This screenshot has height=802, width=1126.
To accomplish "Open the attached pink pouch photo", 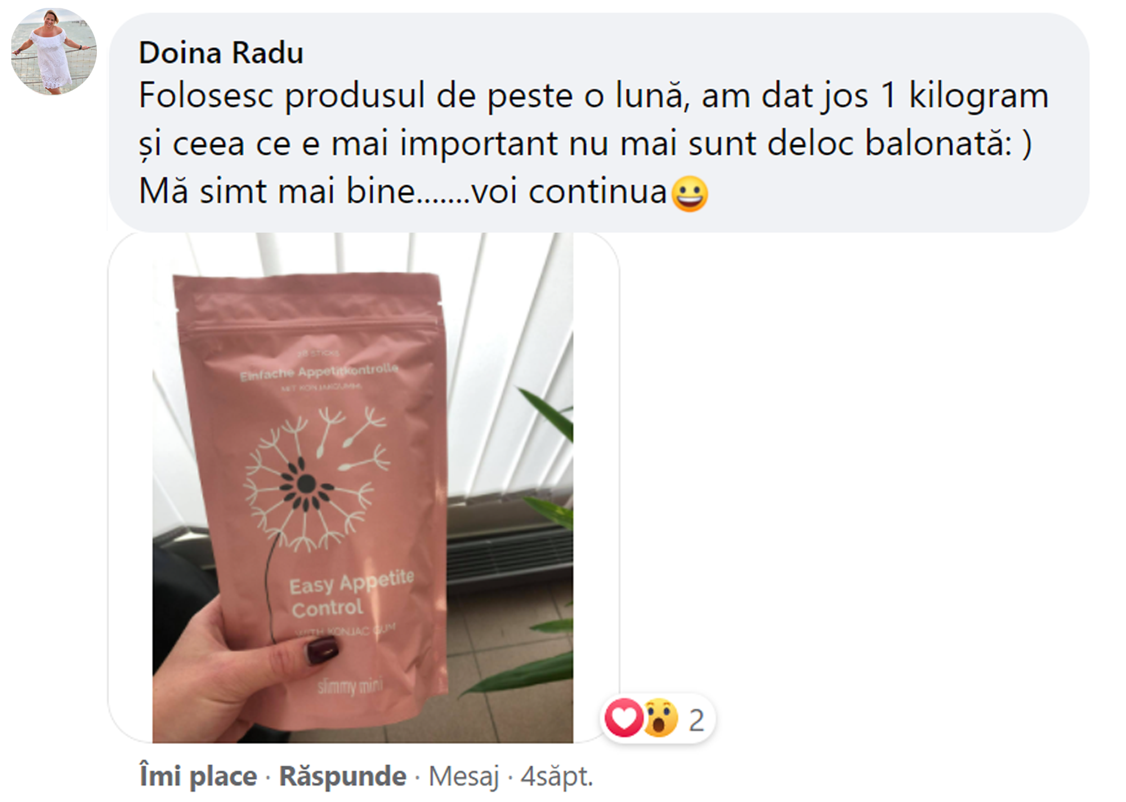I will pyautogui.click(x=363, y=488).
